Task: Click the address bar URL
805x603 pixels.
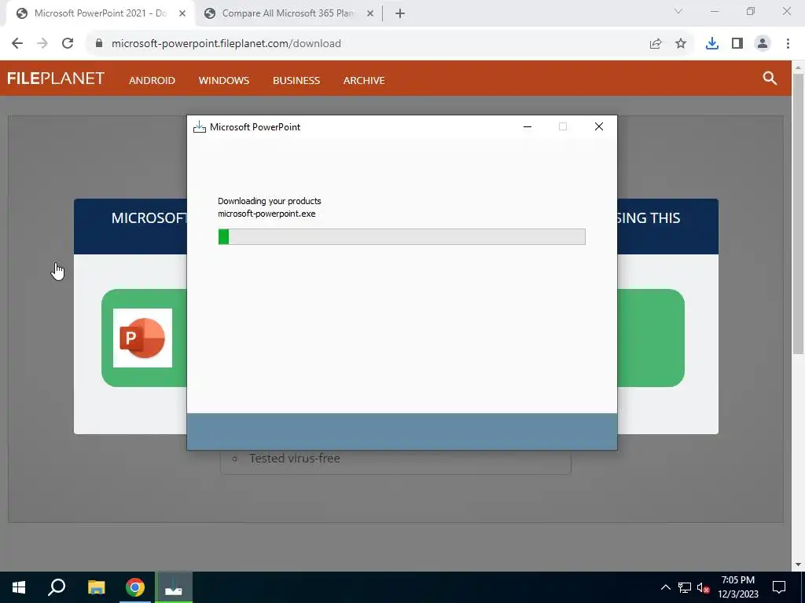Action: (x=226, y=44)
